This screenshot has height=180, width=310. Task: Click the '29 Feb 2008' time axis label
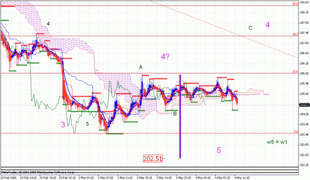9,178
